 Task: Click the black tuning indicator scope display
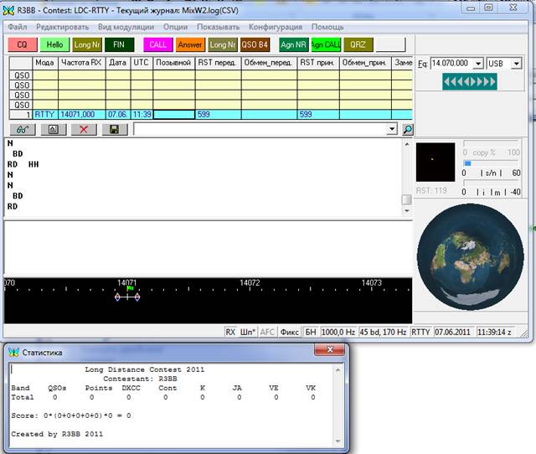tap(435, 163)
